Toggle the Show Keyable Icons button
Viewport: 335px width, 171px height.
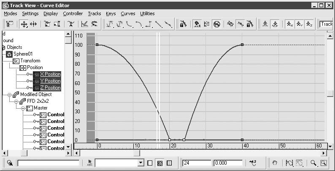216,24
